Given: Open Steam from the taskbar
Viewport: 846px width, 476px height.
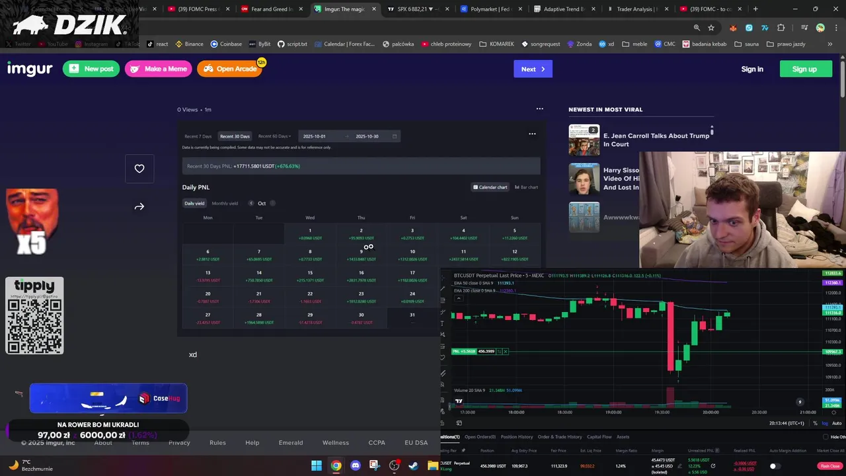Looking at the screenshot, I should pos(413,465).
